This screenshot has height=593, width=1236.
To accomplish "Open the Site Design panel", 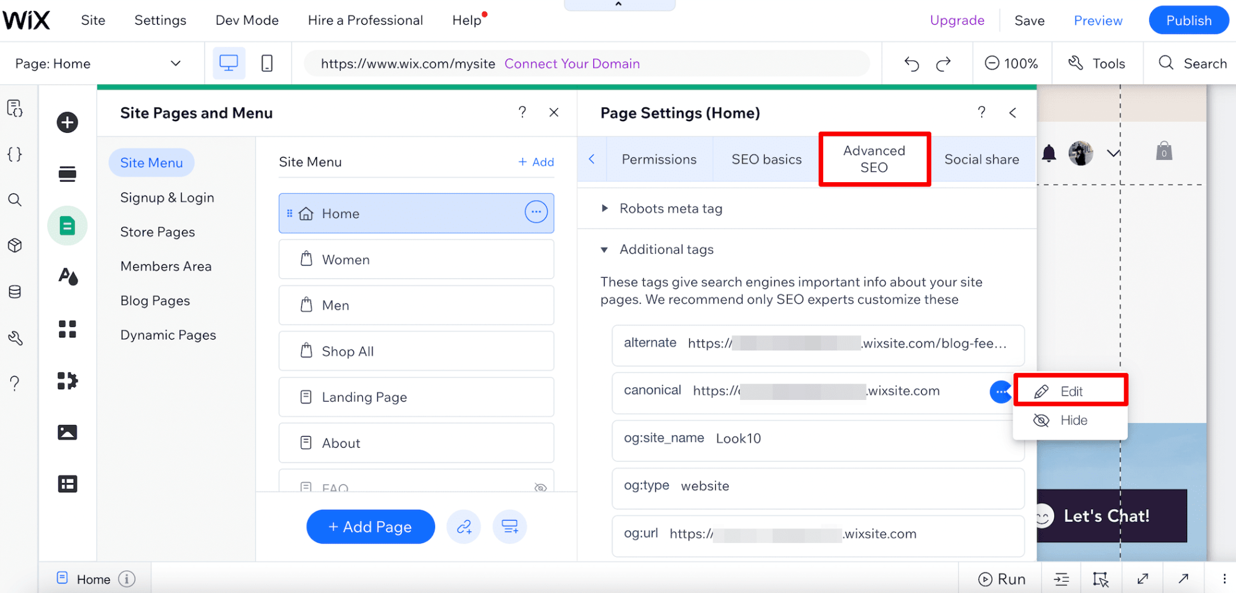I will pos(67,277).
